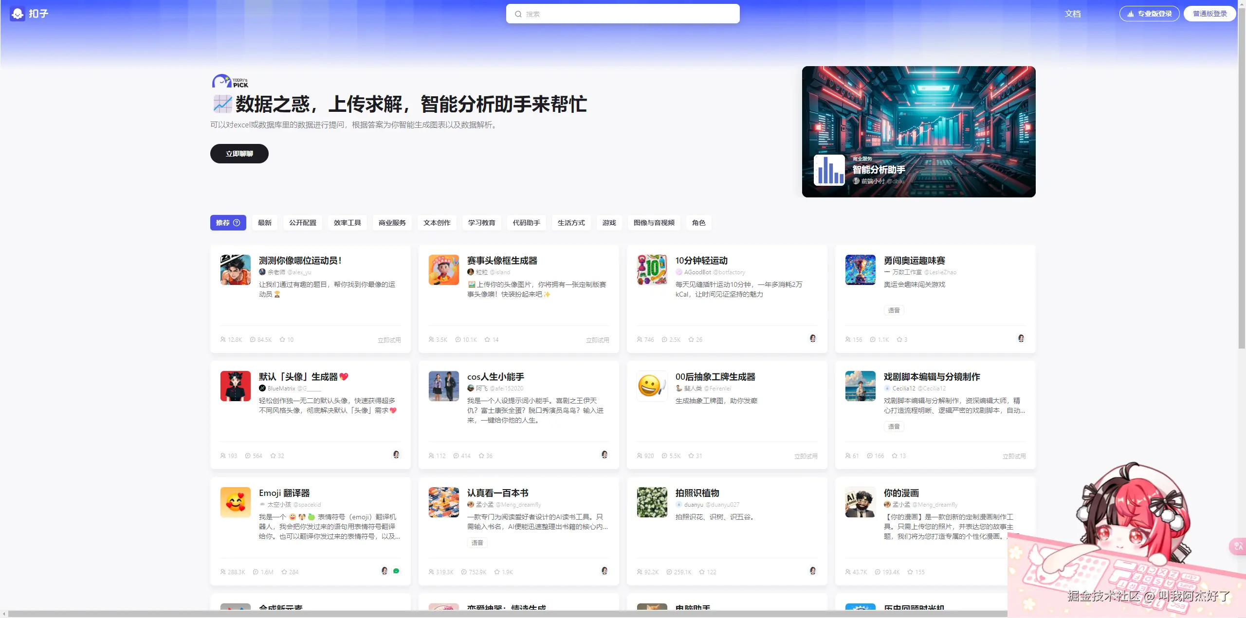The width and height of the screenshot is (1246, 618).
Task: Click the 专业版登录 button
Action: 1149,14
